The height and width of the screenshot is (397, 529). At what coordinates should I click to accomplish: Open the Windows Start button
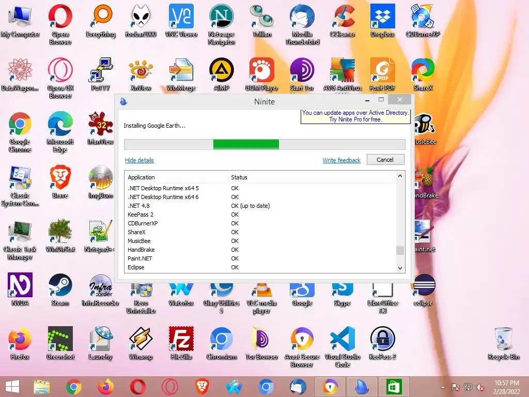[12, 387]
